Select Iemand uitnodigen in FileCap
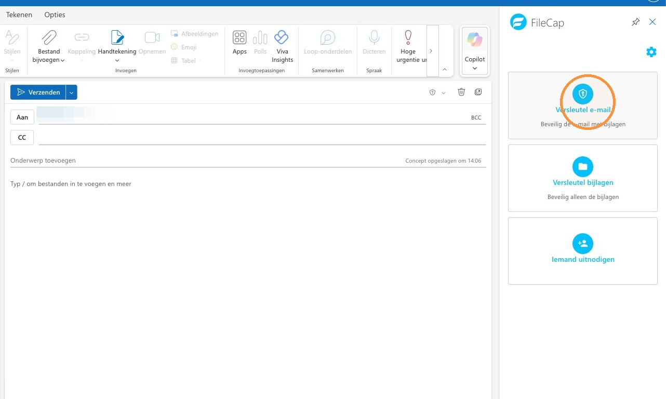The image size is (666, 399). click(x=583, y=251)
